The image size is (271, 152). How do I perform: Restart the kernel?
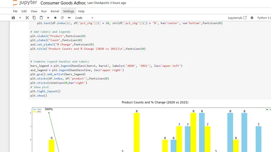coord(62,18)
